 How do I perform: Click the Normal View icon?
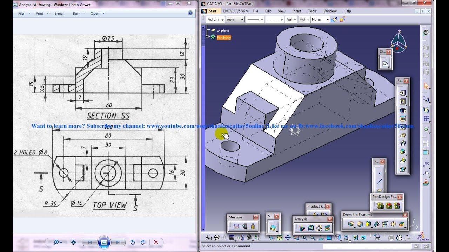[321, 238]
